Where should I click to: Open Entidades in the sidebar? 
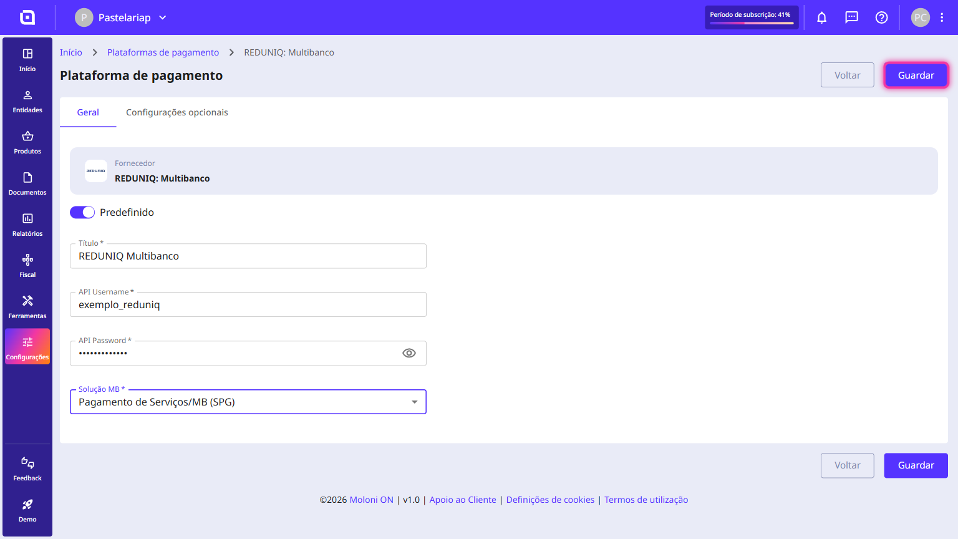click(x=27, y=101)
